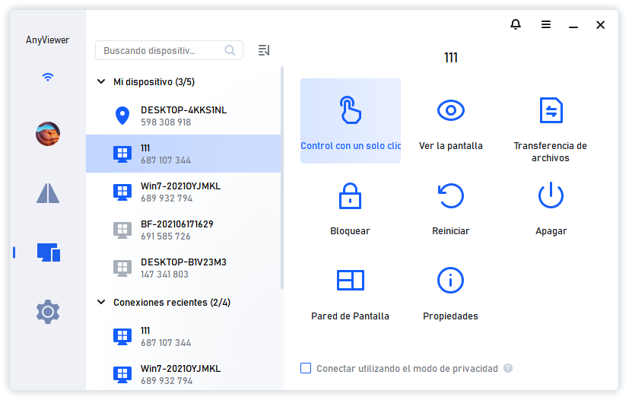632x400 pixels.
Task: Select Win7-2021OYJMKL under Conexiones recientes
Action: click(183, 374)
